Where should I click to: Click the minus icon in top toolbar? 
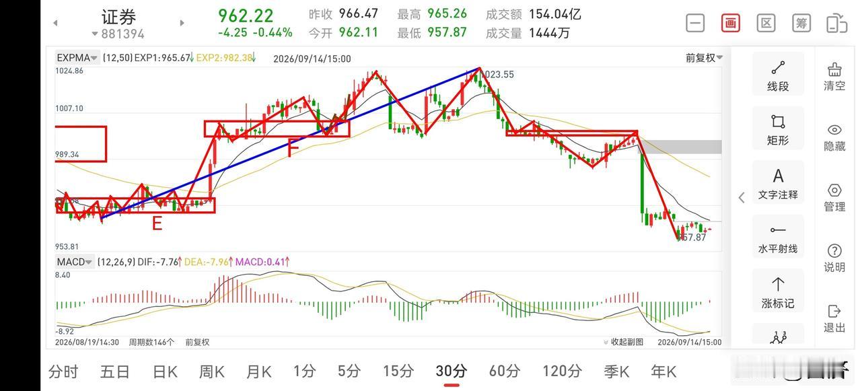[695, 23]
